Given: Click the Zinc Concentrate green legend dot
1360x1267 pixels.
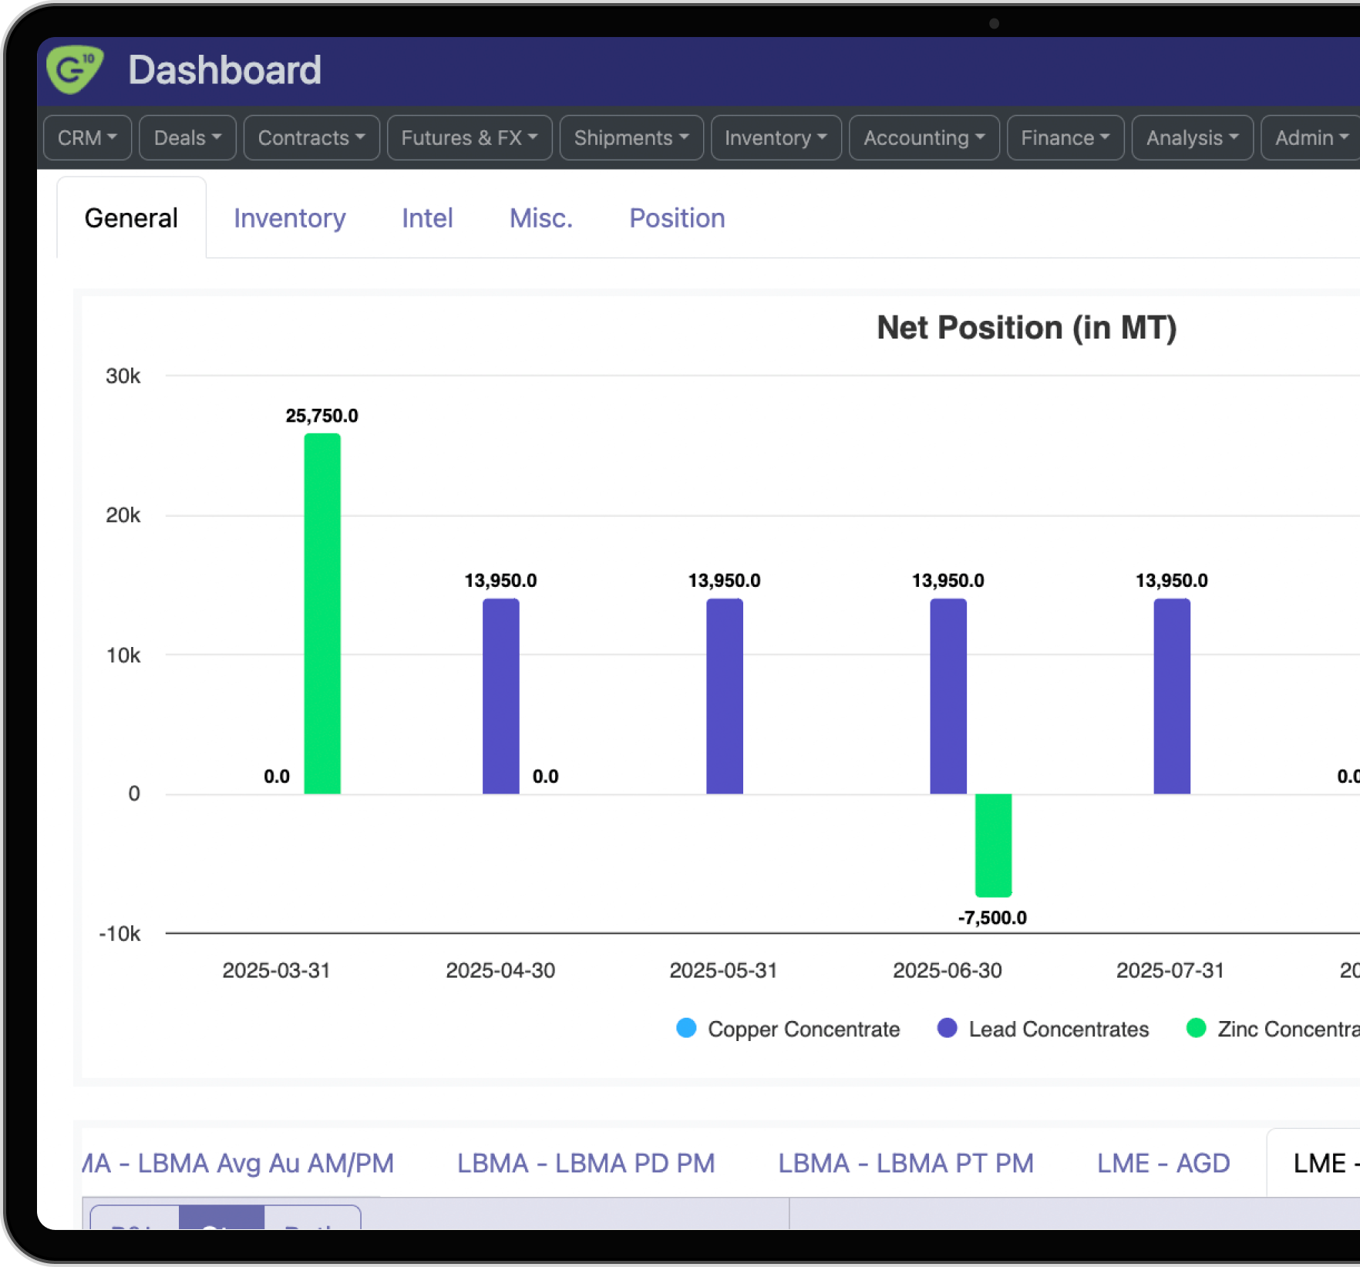Looking at the screenshot, I should [1196, 1029].
